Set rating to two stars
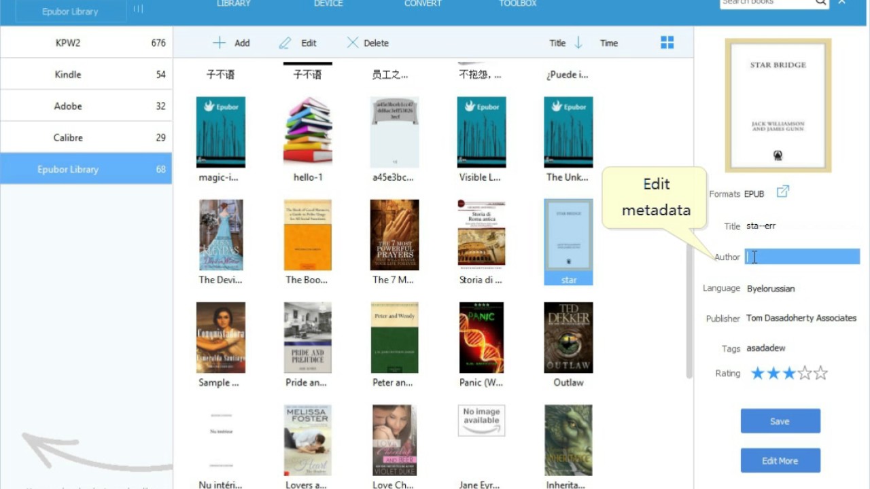Screen dimensions: 870x489 pyautogui.click(x=773, y=373)
